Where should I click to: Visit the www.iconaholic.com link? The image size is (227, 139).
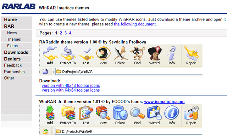coord(164,102)
